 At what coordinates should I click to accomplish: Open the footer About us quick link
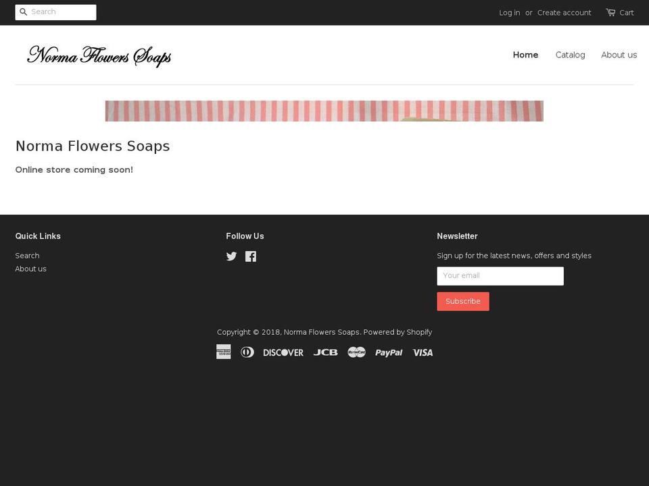tap(30, 269)
